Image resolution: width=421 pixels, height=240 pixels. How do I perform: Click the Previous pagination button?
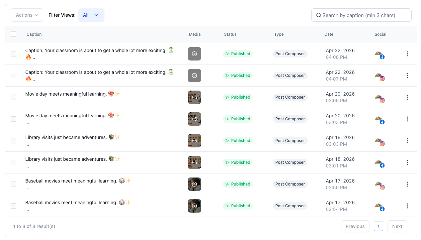355,226
